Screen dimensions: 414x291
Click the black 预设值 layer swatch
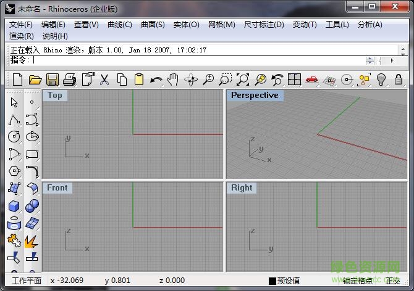pyautogui.click(x=272, y=281)
